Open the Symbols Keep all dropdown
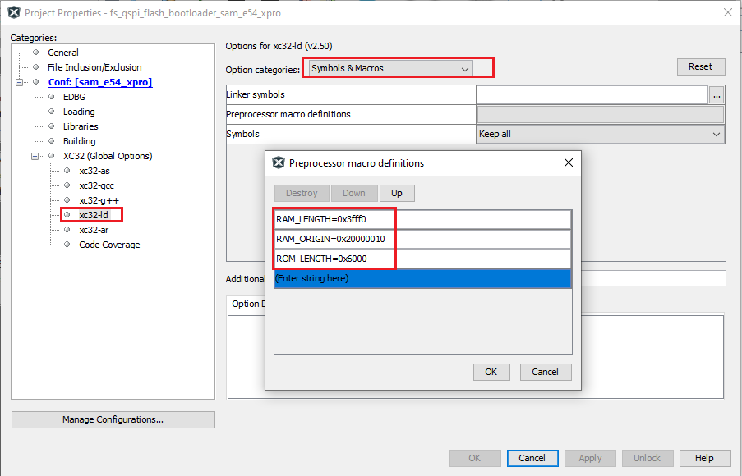This screenshot has height=476, width=742. 714,133
